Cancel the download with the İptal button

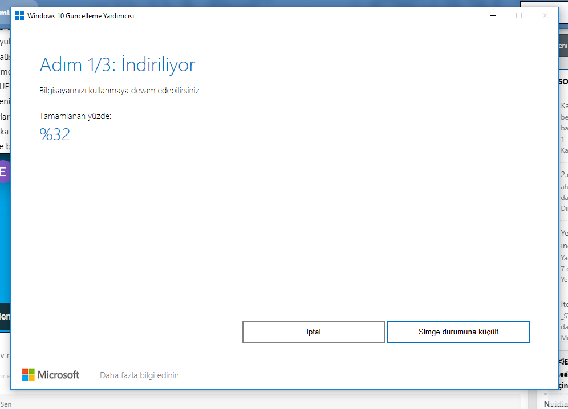313,332
